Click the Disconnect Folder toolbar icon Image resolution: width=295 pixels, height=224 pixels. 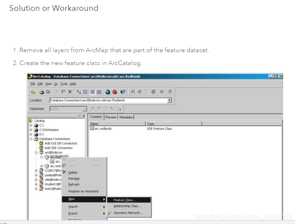(x=48, y=92)
